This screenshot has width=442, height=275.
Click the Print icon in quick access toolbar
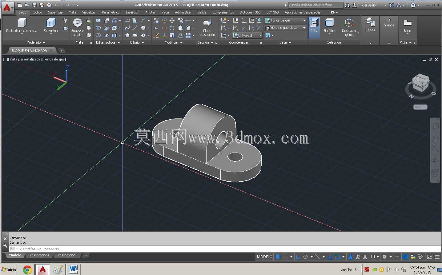49,5
